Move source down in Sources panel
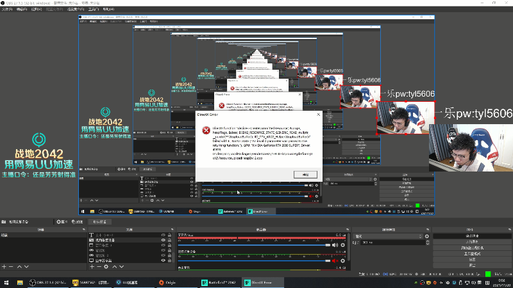 (122, 267)
